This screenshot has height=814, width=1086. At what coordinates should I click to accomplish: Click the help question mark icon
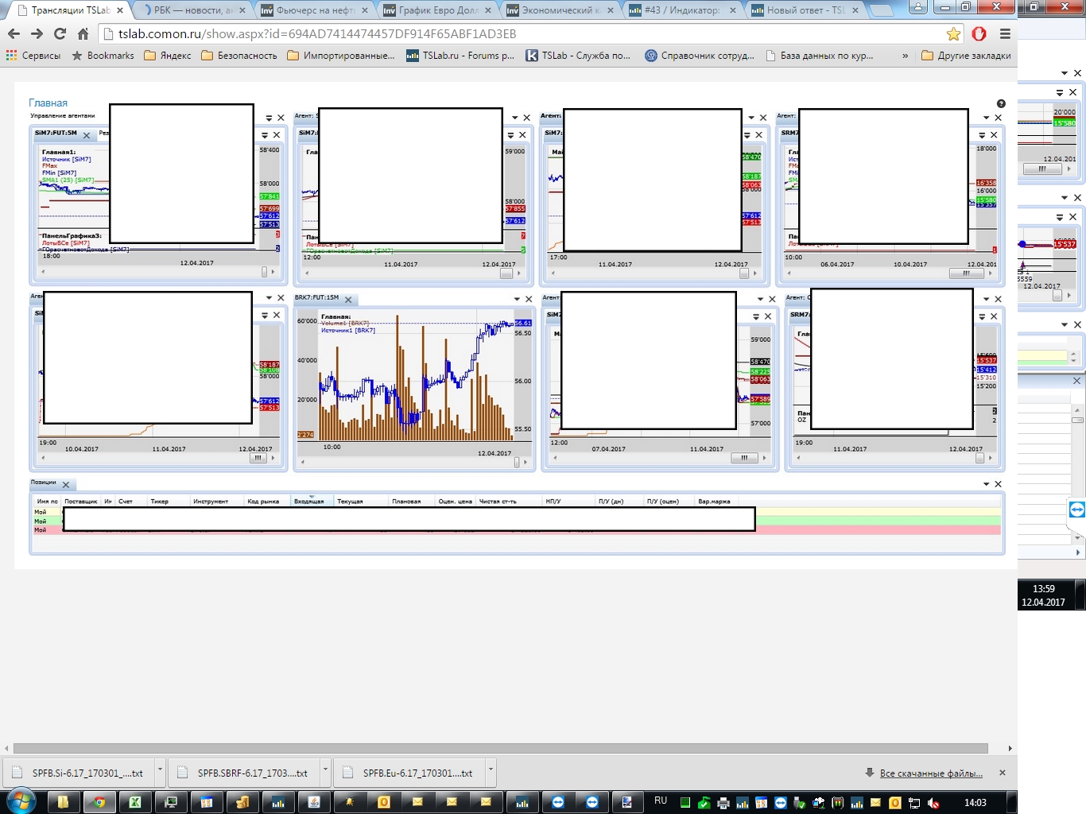coord(1001,104)
